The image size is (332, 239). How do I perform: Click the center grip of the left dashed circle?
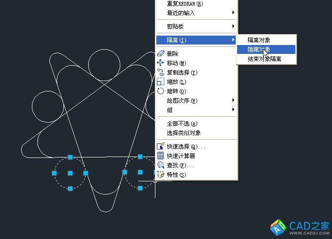point(70,173)
